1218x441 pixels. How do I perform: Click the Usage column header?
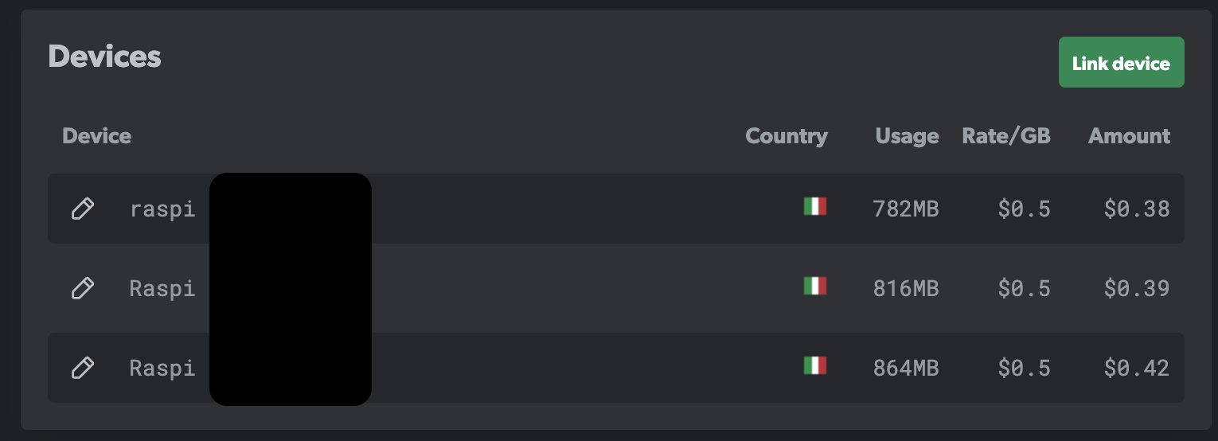[907, 136]
